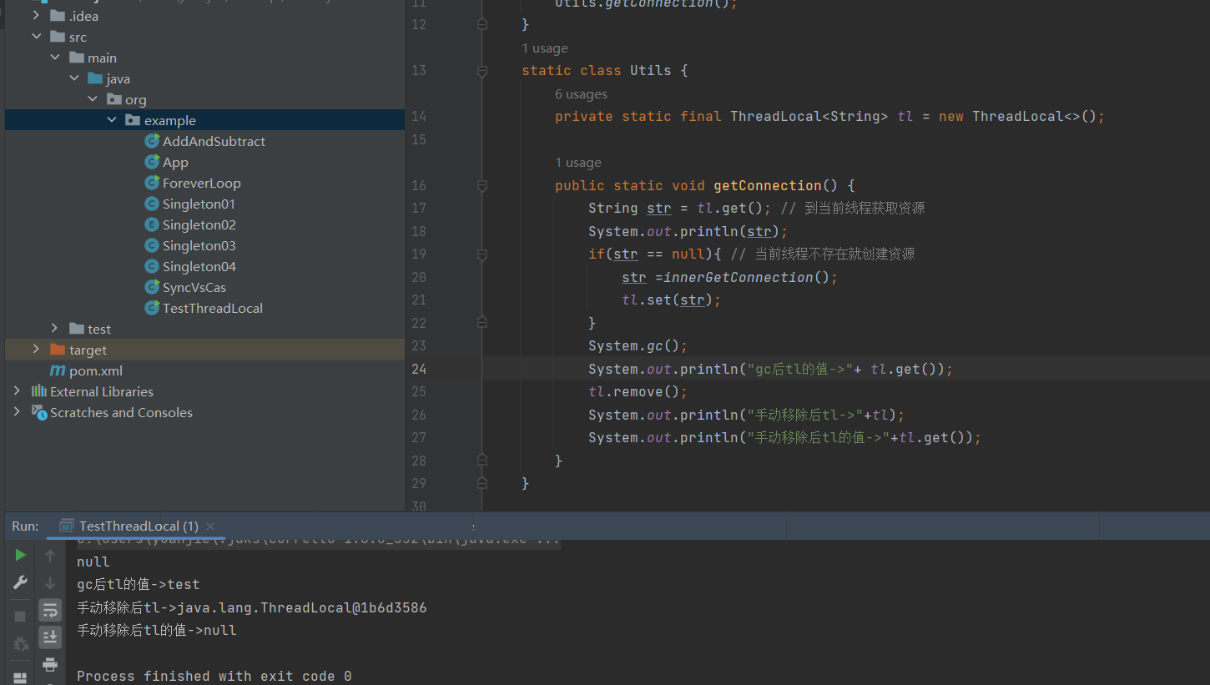Toggle soft-wrap in Run console

[50, 611]
